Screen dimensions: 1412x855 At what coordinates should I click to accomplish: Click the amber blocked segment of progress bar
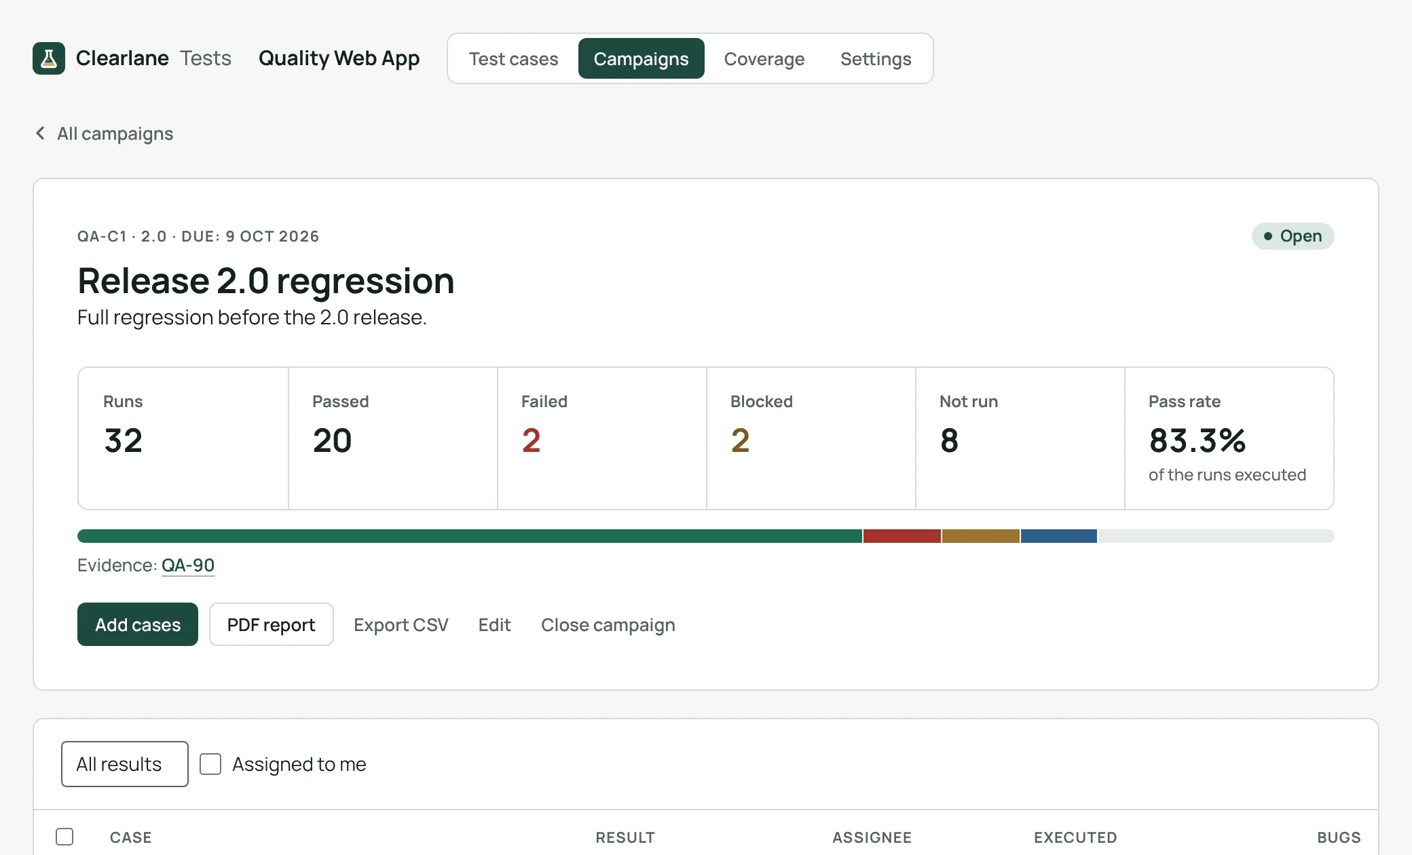981,536
